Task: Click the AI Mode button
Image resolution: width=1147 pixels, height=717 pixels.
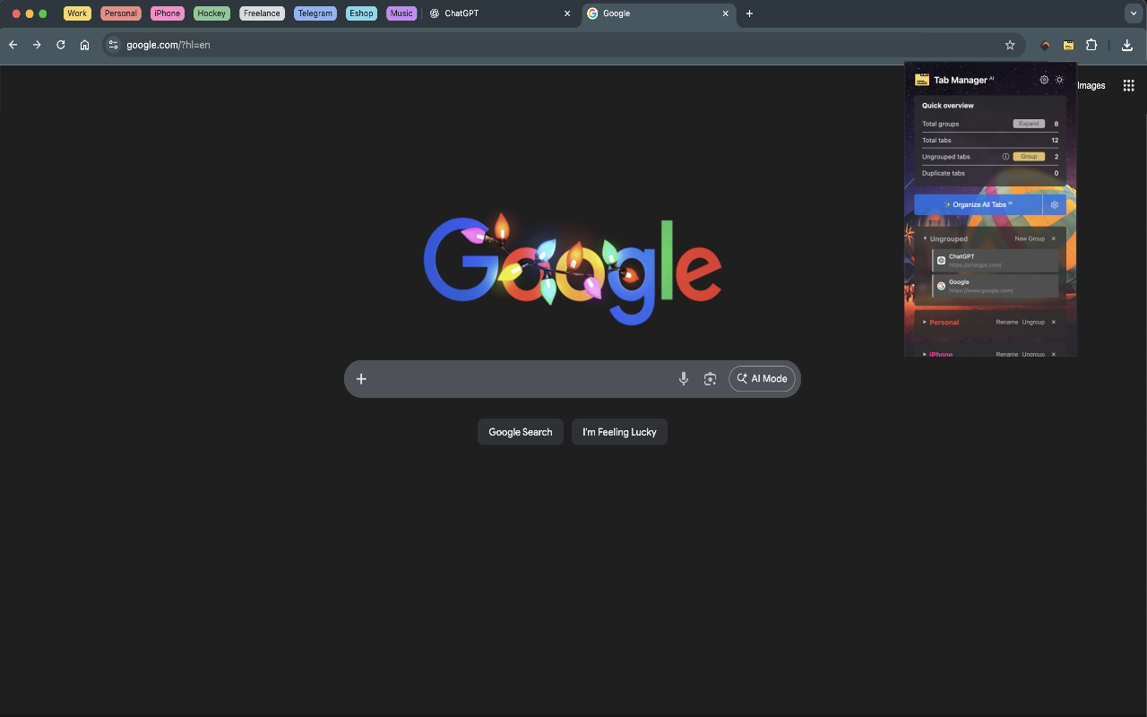Action: point(762,379)
